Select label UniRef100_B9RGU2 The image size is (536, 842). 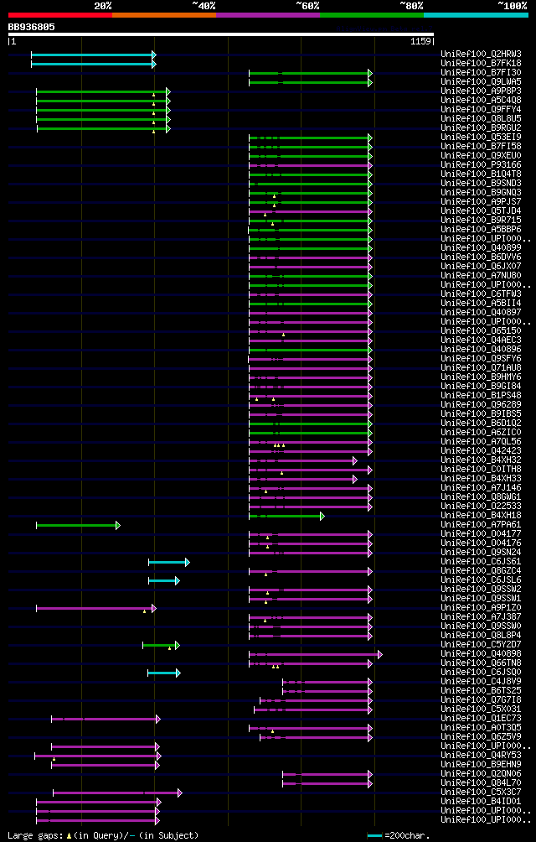tap(481, 127)
